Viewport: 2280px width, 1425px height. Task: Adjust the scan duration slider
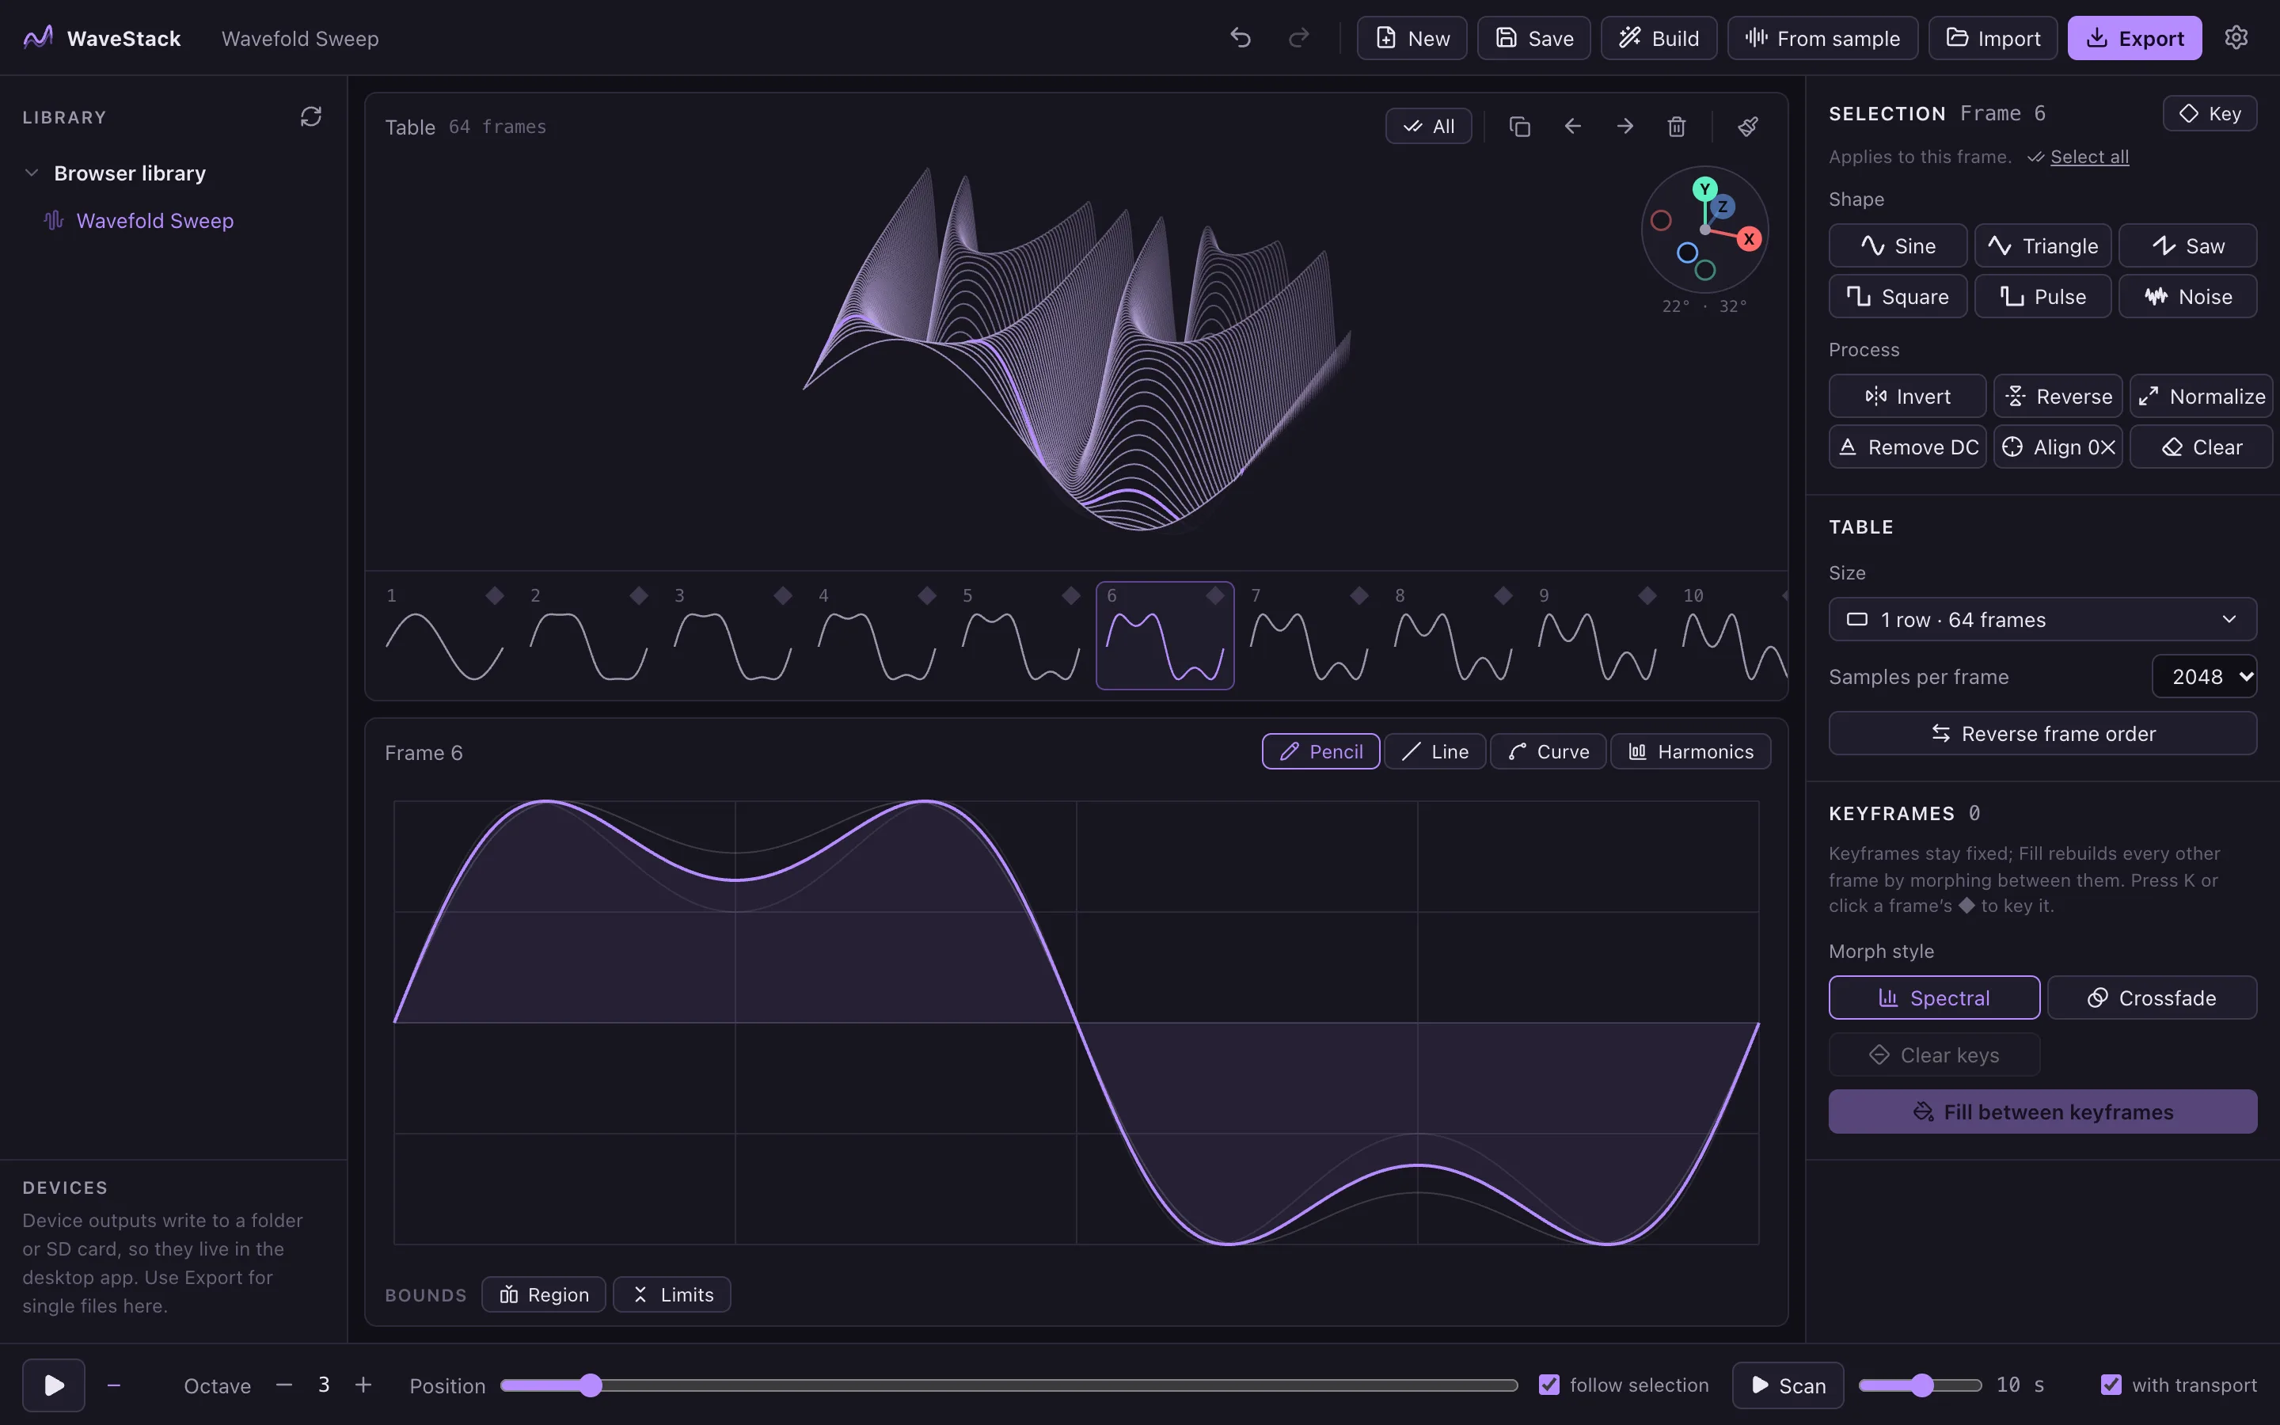1920,1385
